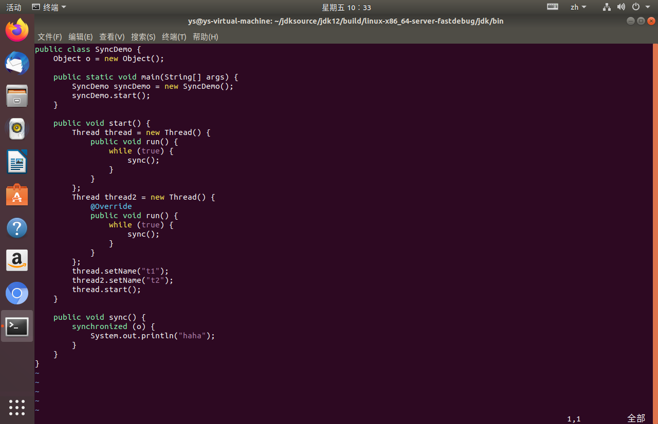Open the Files manager dock icon
This screenshot has width=658, height=424.
[17, 96]
